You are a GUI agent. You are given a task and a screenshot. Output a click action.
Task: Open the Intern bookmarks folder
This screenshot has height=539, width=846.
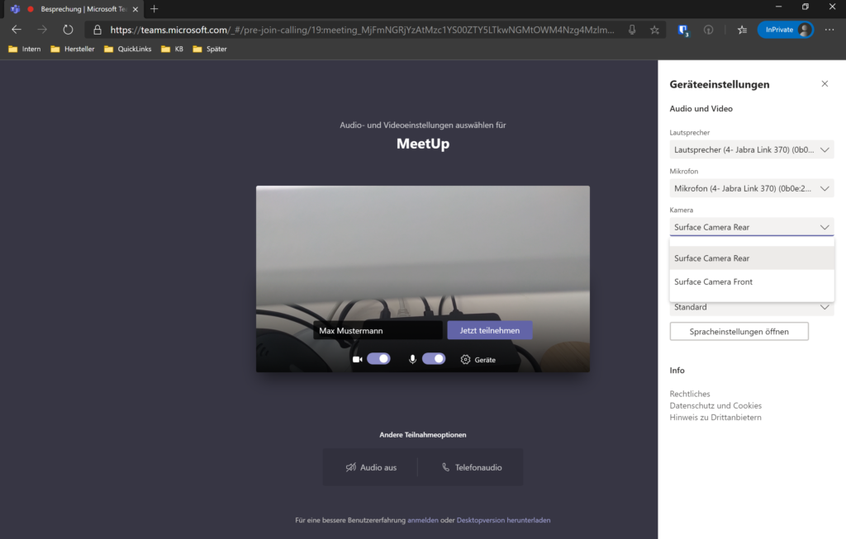pos(25,49)
